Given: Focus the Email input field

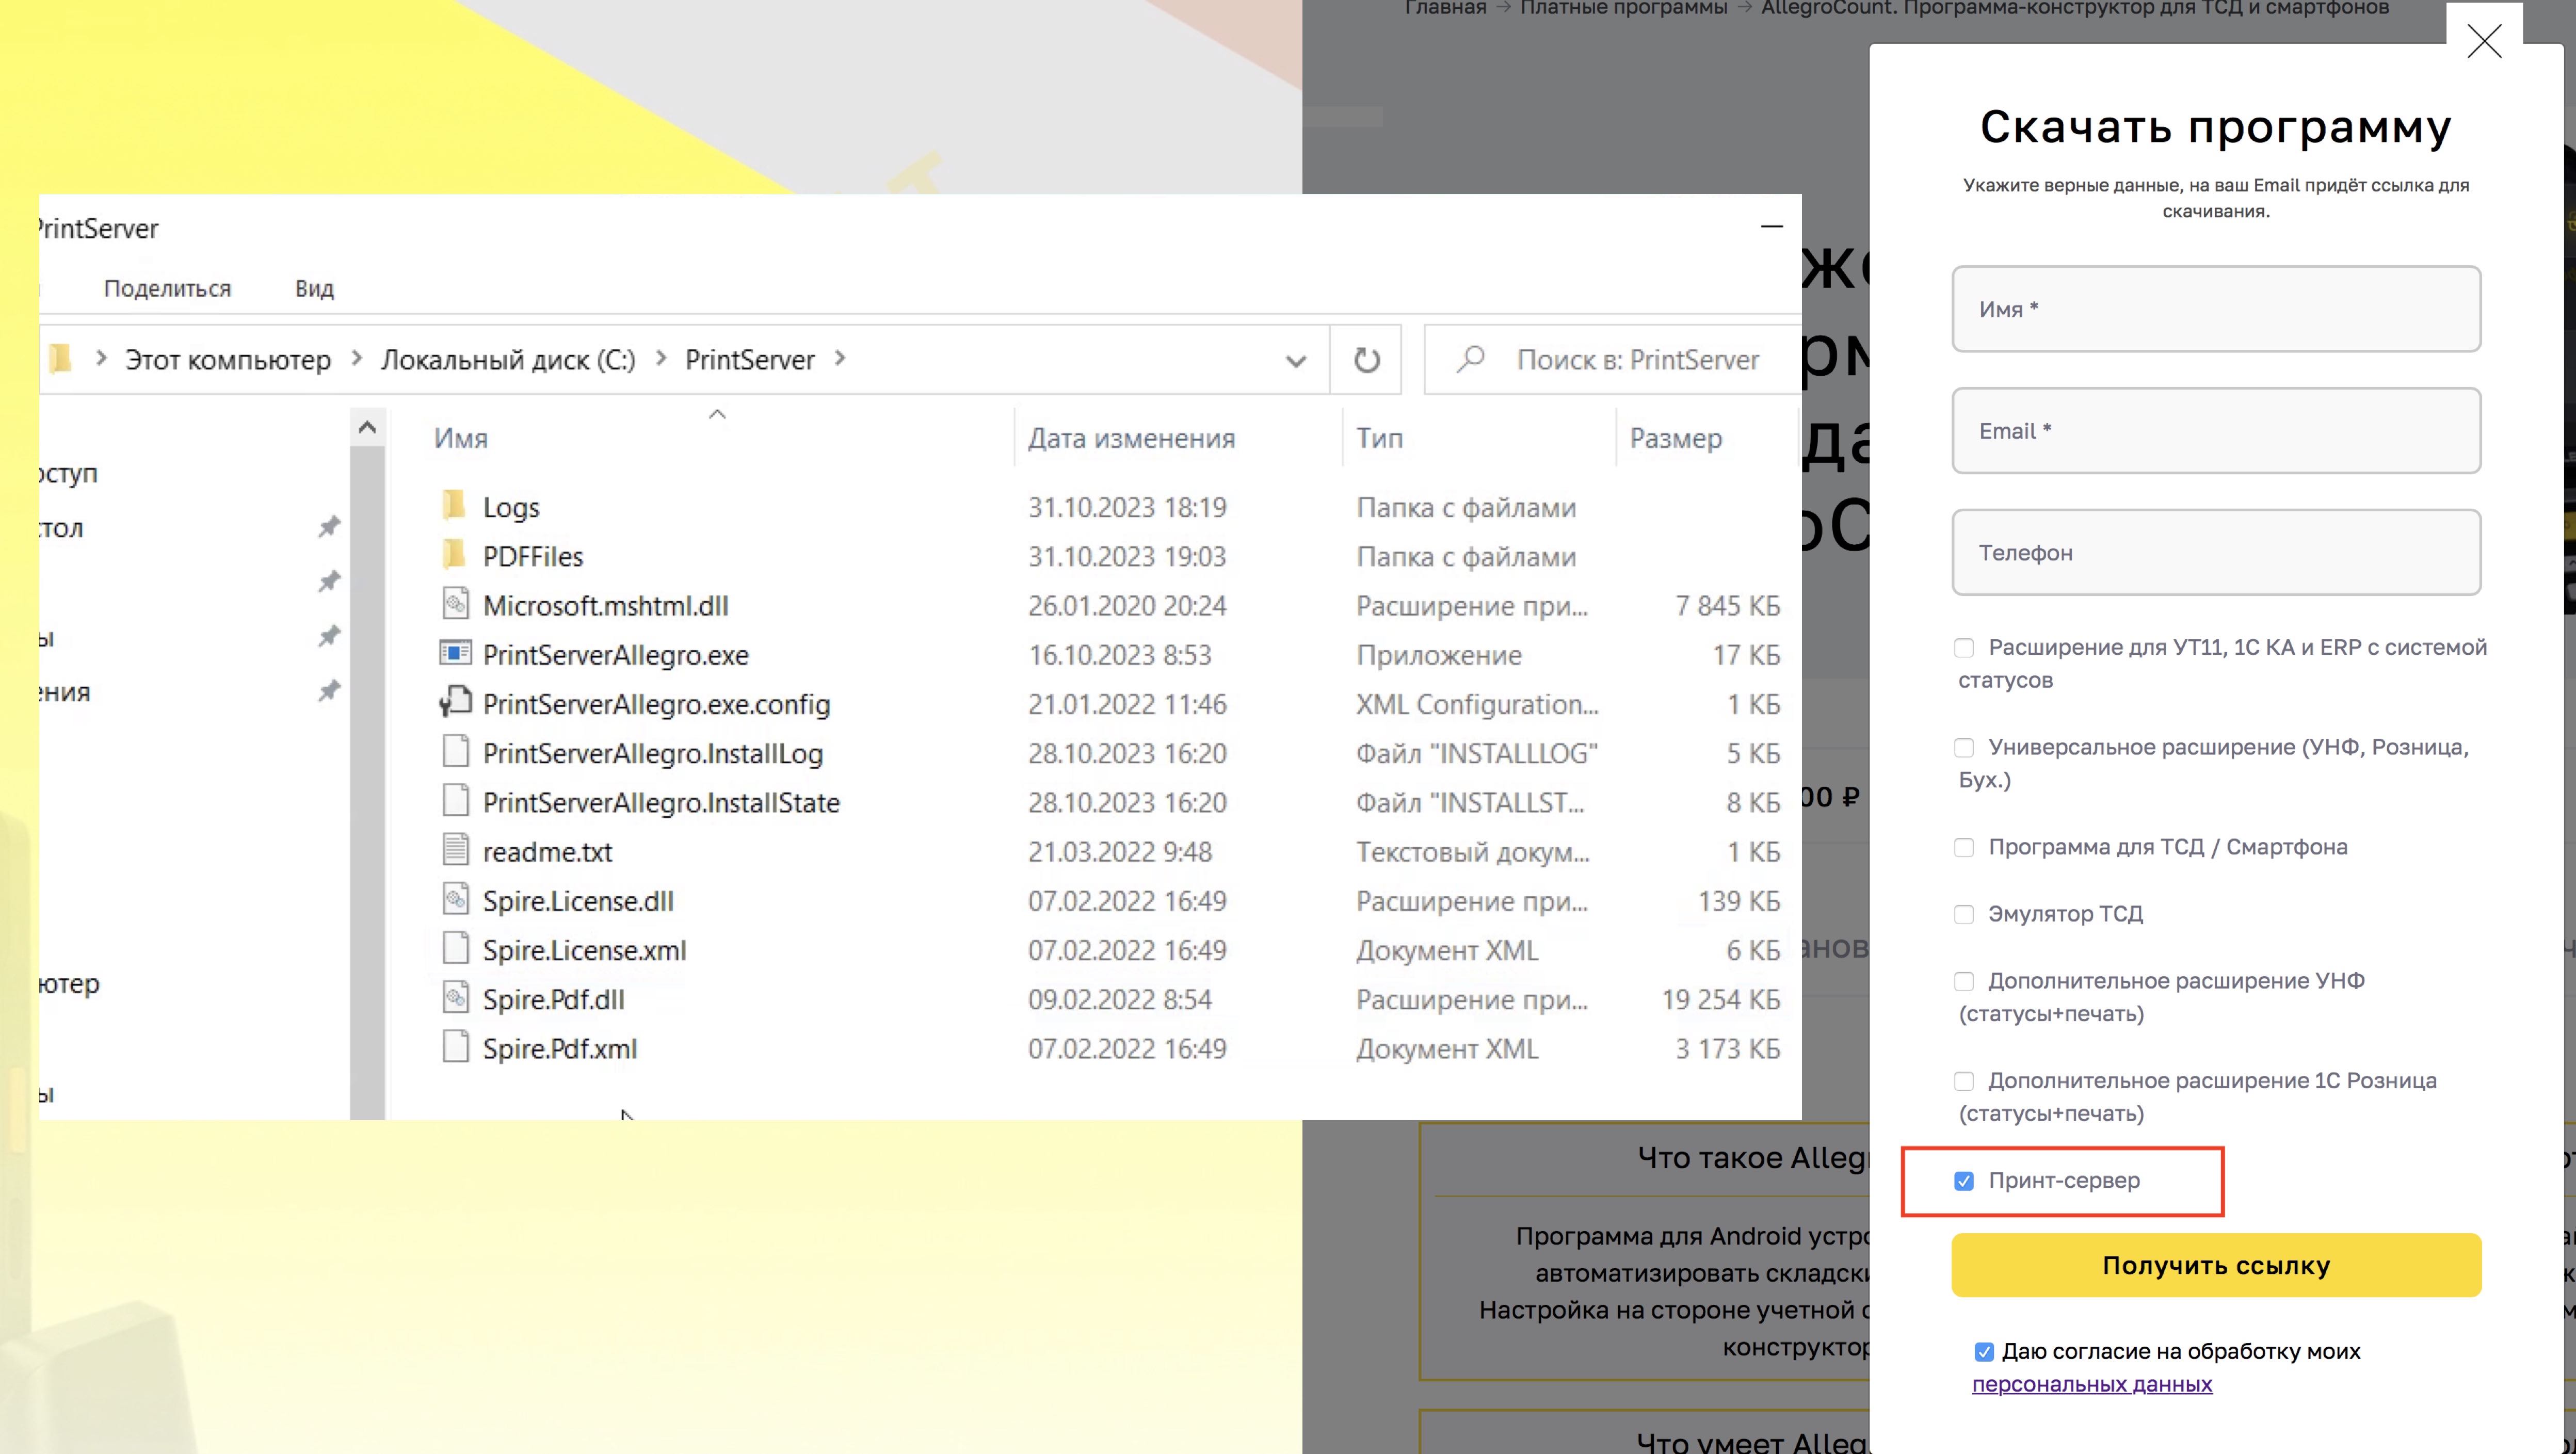Looking at the screenshot, I should [2216, 431].
